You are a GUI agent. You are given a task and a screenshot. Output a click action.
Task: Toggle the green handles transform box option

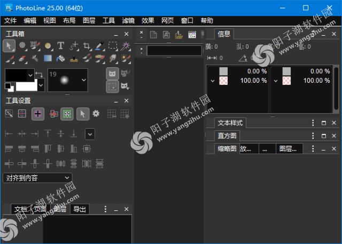pyautogui.click(x=67, y=114)
